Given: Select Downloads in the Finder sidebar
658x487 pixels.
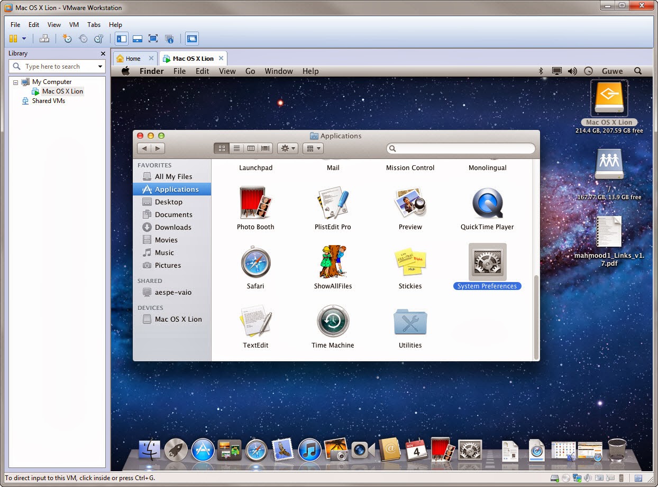Looking at the screenshot, I should (170, 227).
